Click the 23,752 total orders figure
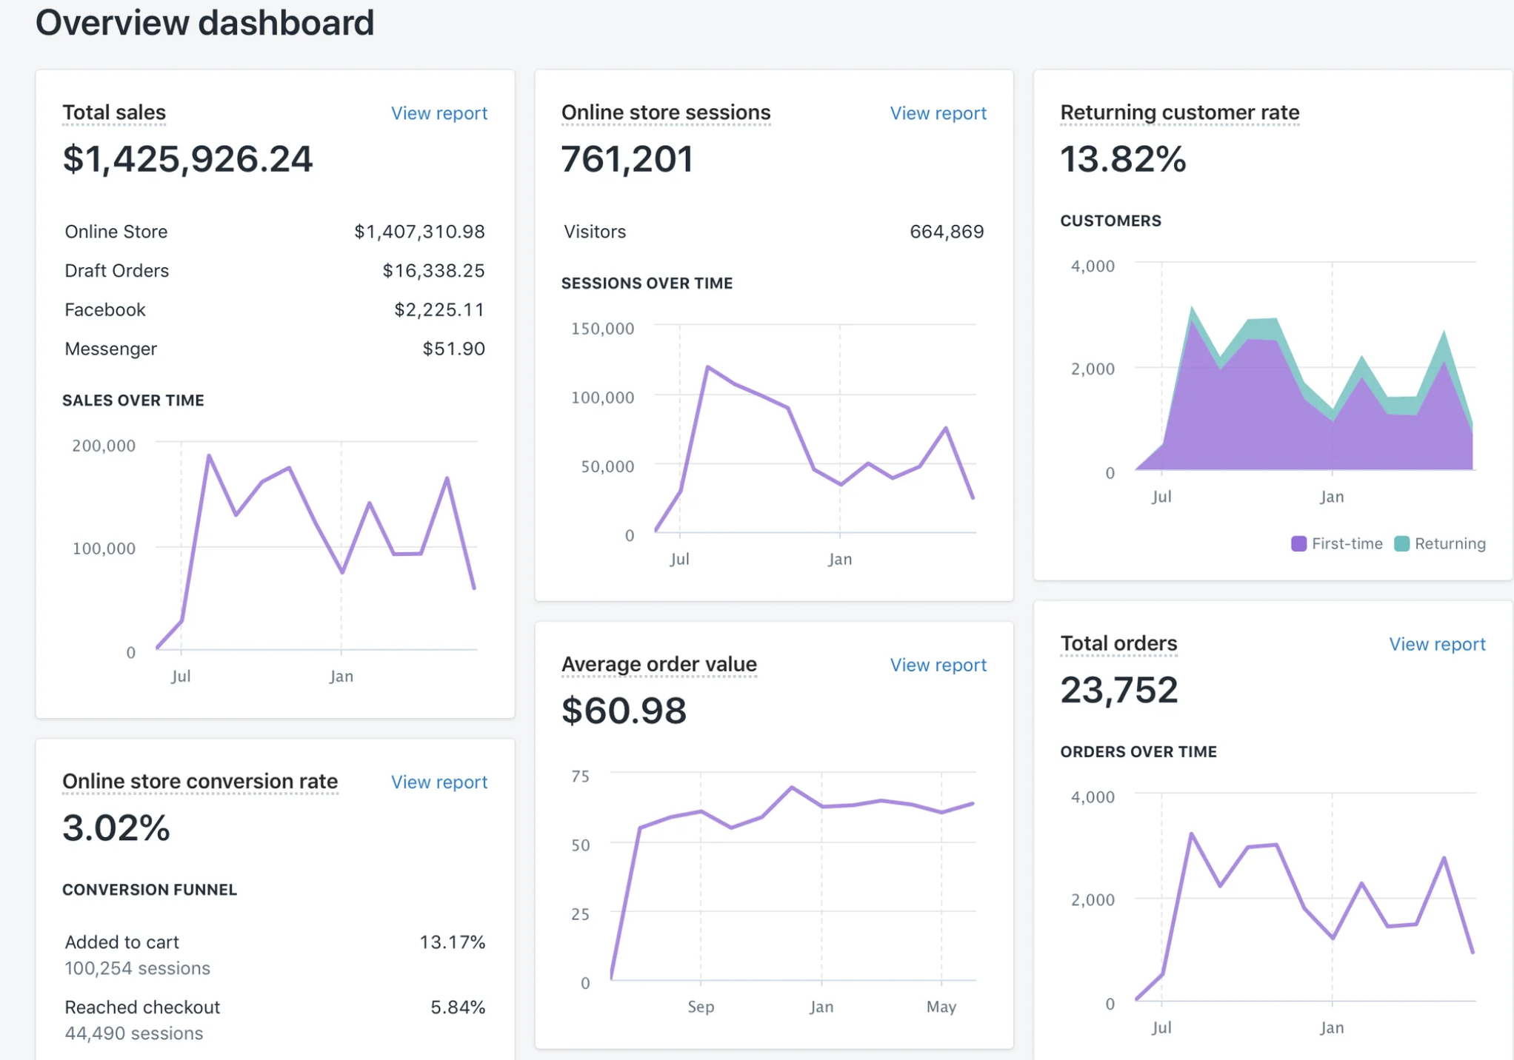The height and width of the screenshot is (1060, 1514). pyautogui.click(x=1118, y=690)
